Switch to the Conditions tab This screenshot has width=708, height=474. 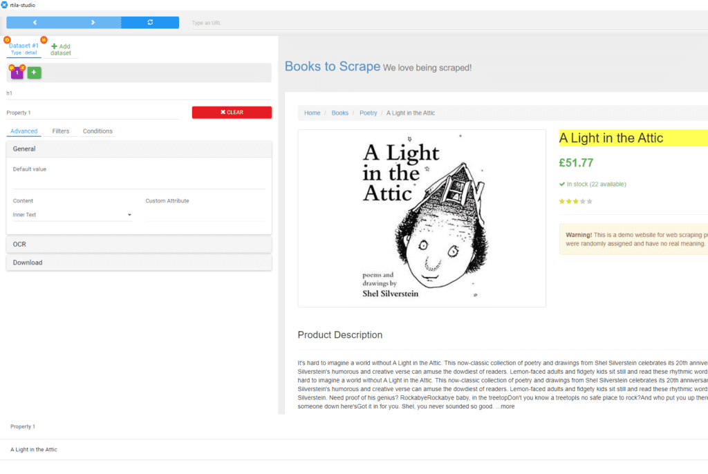pyautogui.click(x=97, y=131)
